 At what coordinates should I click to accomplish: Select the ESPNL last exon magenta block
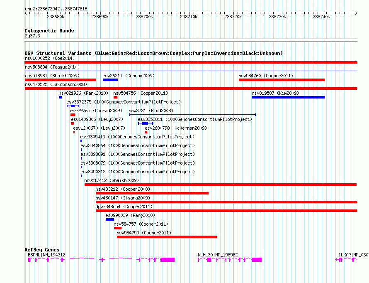pyautogui.click(x=168, y=260)
